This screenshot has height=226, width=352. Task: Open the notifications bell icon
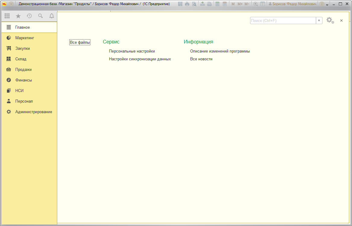click(52, 16)
